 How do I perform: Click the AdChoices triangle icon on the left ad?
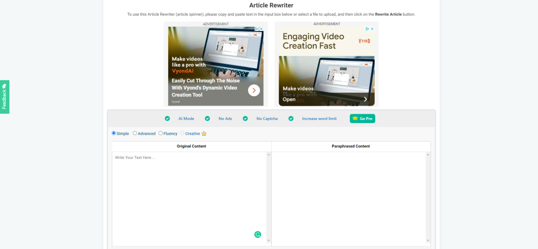pos(256,29)
